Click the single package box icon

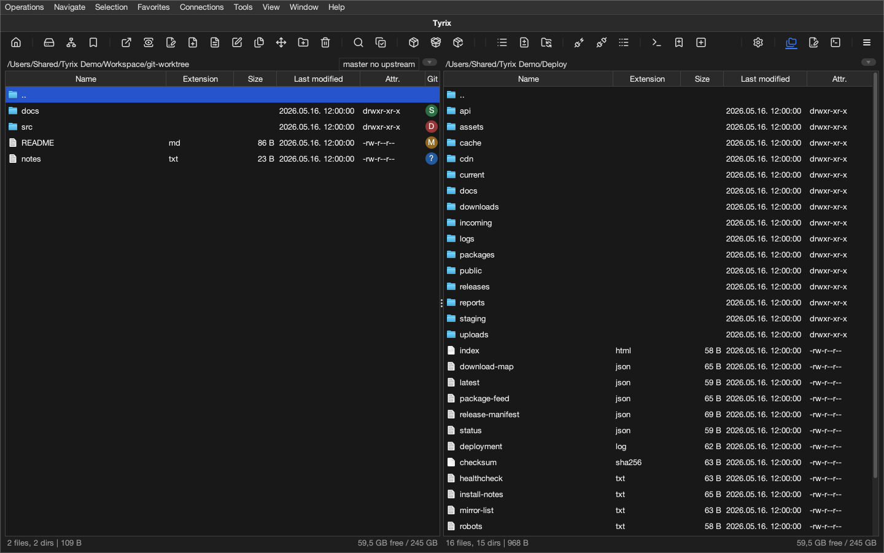coord(414,42)
